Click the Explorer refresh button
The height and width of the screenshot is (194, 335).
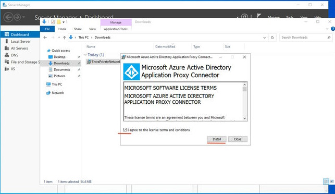(272, 38)
